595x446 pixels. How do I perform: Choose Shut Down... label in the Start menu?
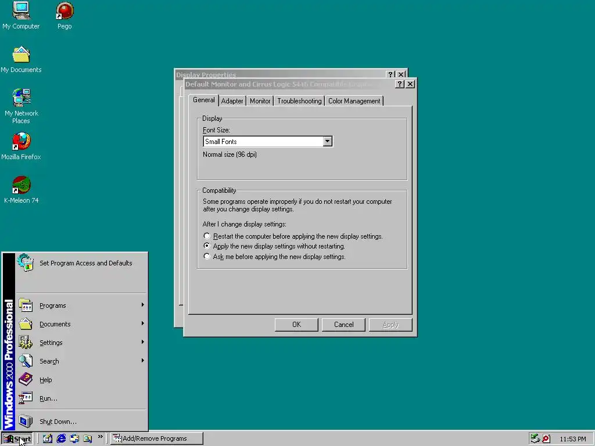click(58, 422)
